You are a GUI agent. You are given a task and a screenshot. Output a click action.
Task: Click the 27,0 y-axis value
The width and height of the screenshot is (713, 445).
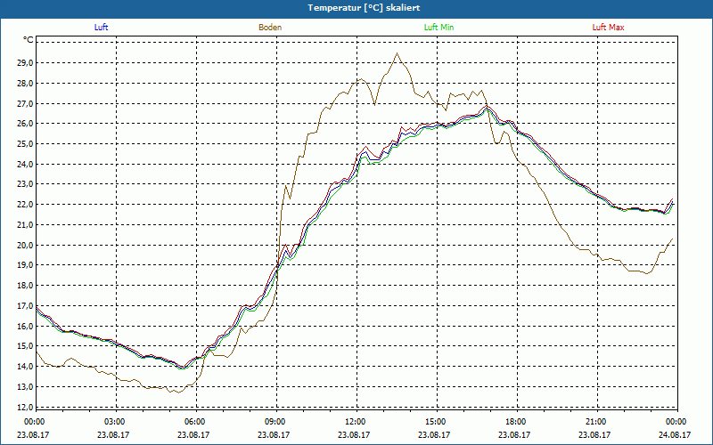tap(26, 103)
